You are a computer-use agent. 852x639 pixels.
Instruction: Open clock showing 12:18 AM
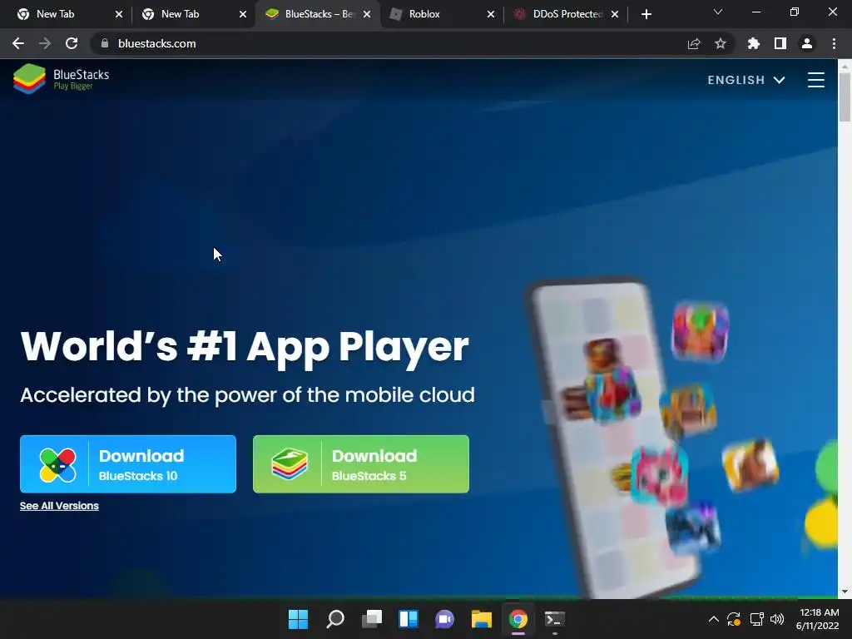(x=817, y=619)
